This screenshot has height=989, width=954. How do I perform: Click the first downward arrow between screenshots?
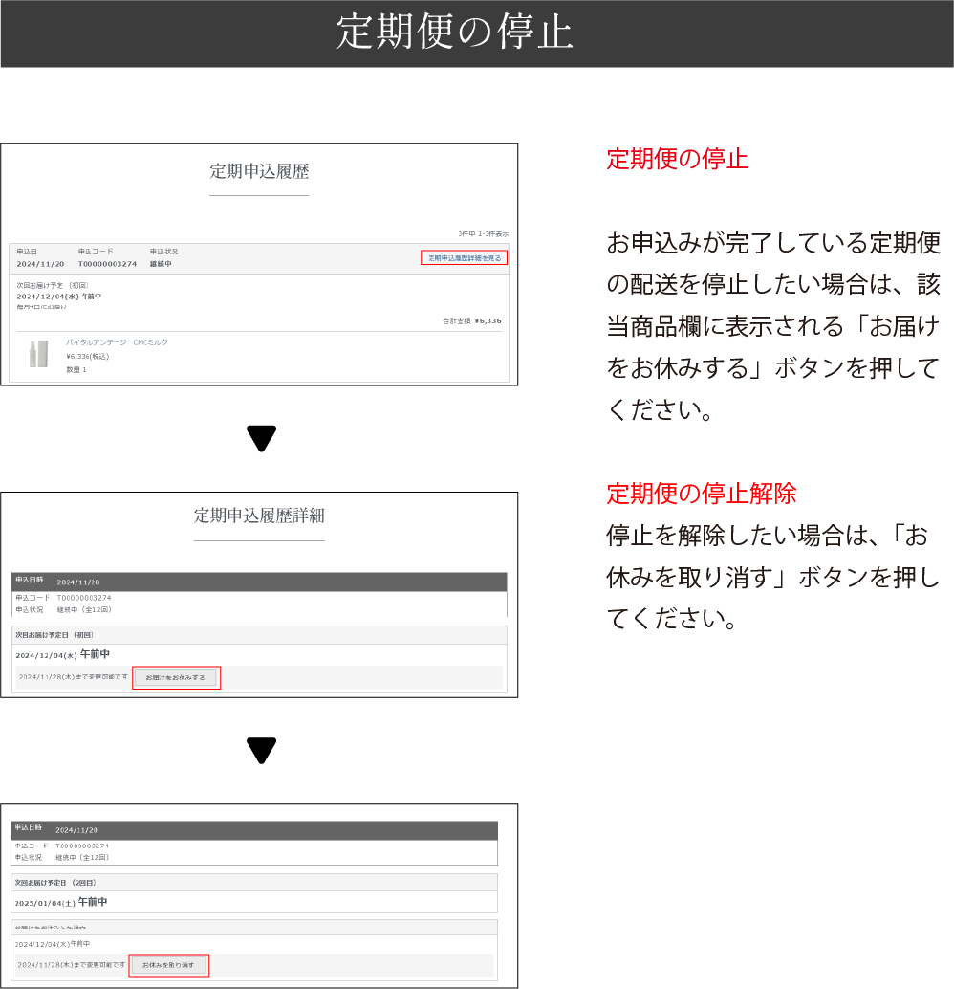(x=260, y=438)
